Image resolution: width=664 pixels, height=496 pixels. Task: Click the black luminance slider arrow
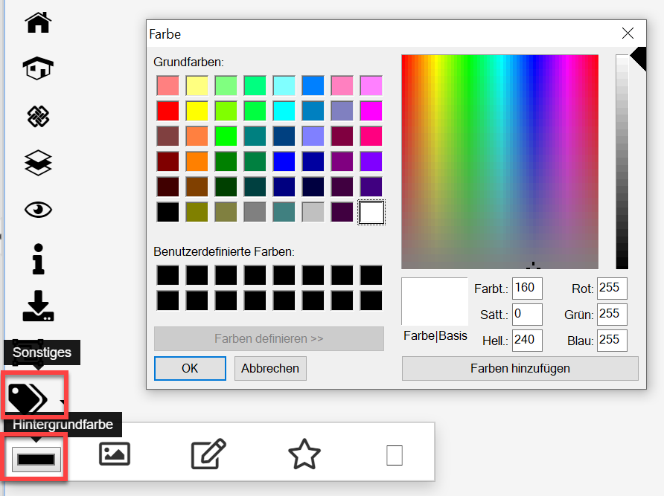pyautogui.click(x=638, y=57)
